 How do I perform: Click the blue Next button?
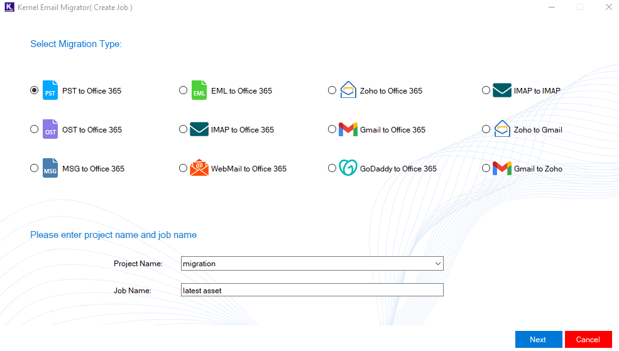point(539,340)
